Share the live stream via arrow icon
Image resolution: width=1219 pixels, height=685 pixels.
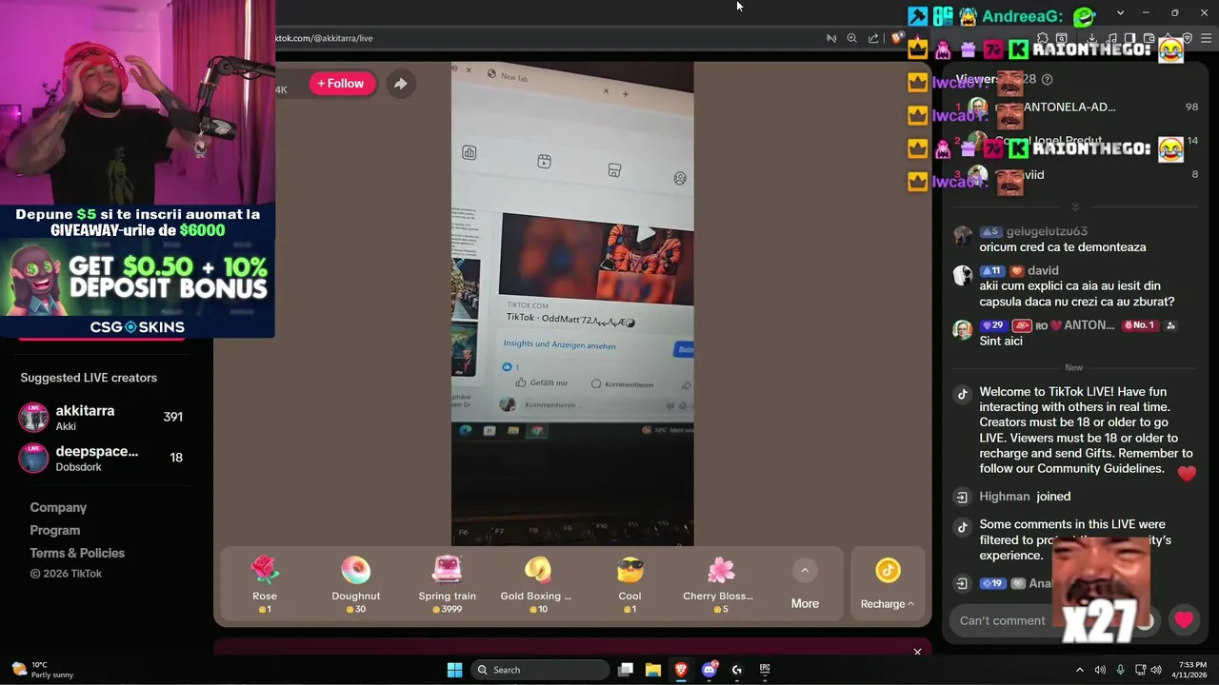click(401, 84)
